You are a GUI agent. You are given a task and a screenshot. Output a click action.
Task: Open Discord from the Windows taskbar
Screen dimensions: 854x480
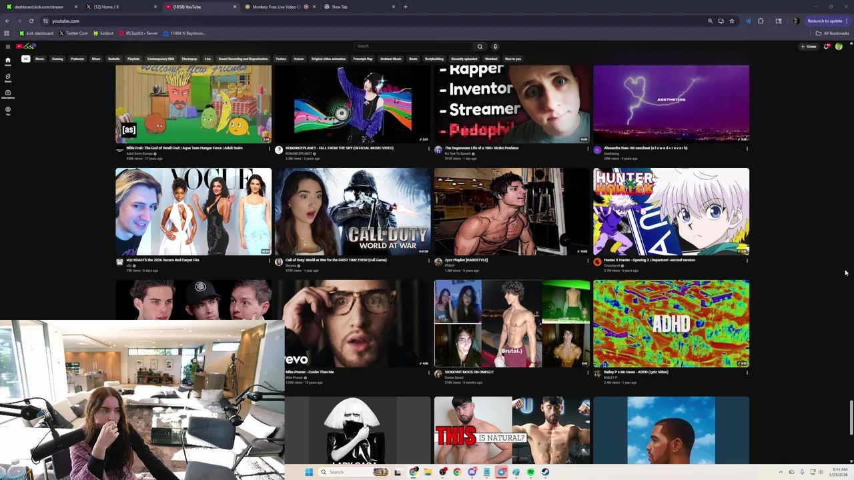472,472
